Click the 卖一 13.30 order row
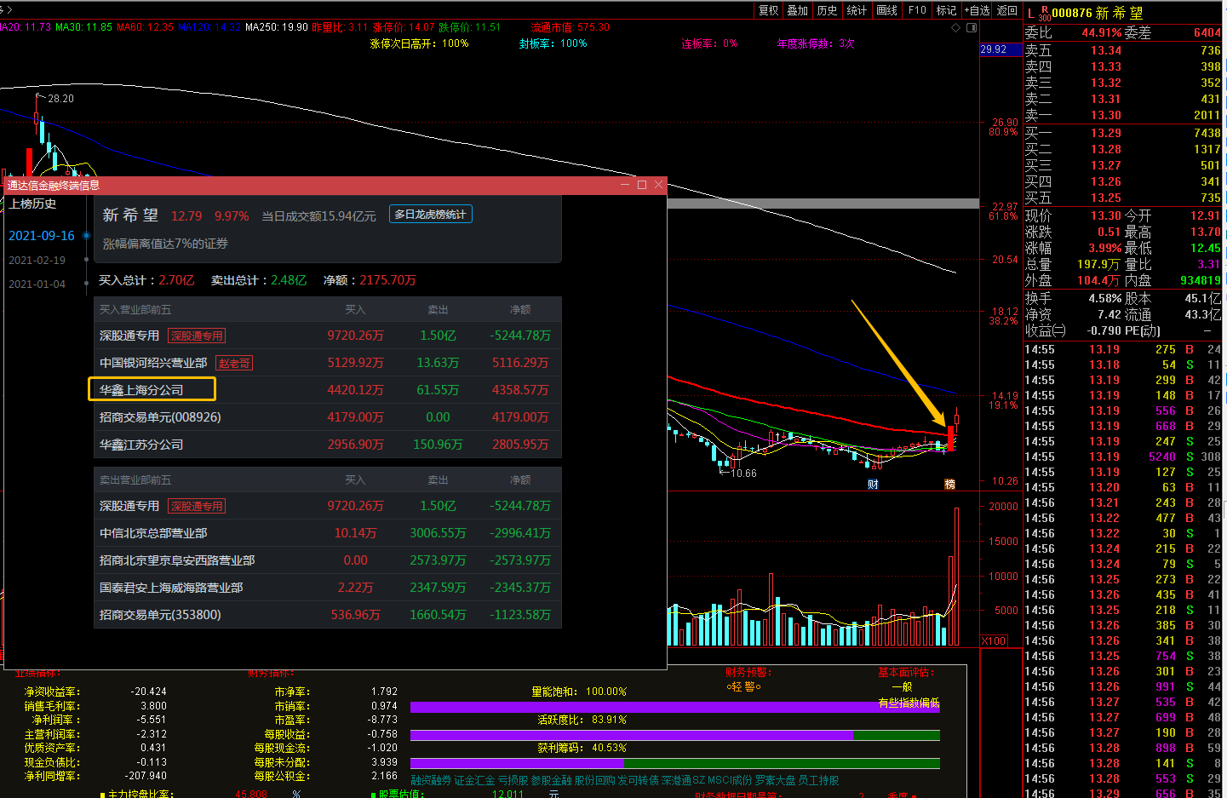 pyautogui.click(x=1123, y=115)
